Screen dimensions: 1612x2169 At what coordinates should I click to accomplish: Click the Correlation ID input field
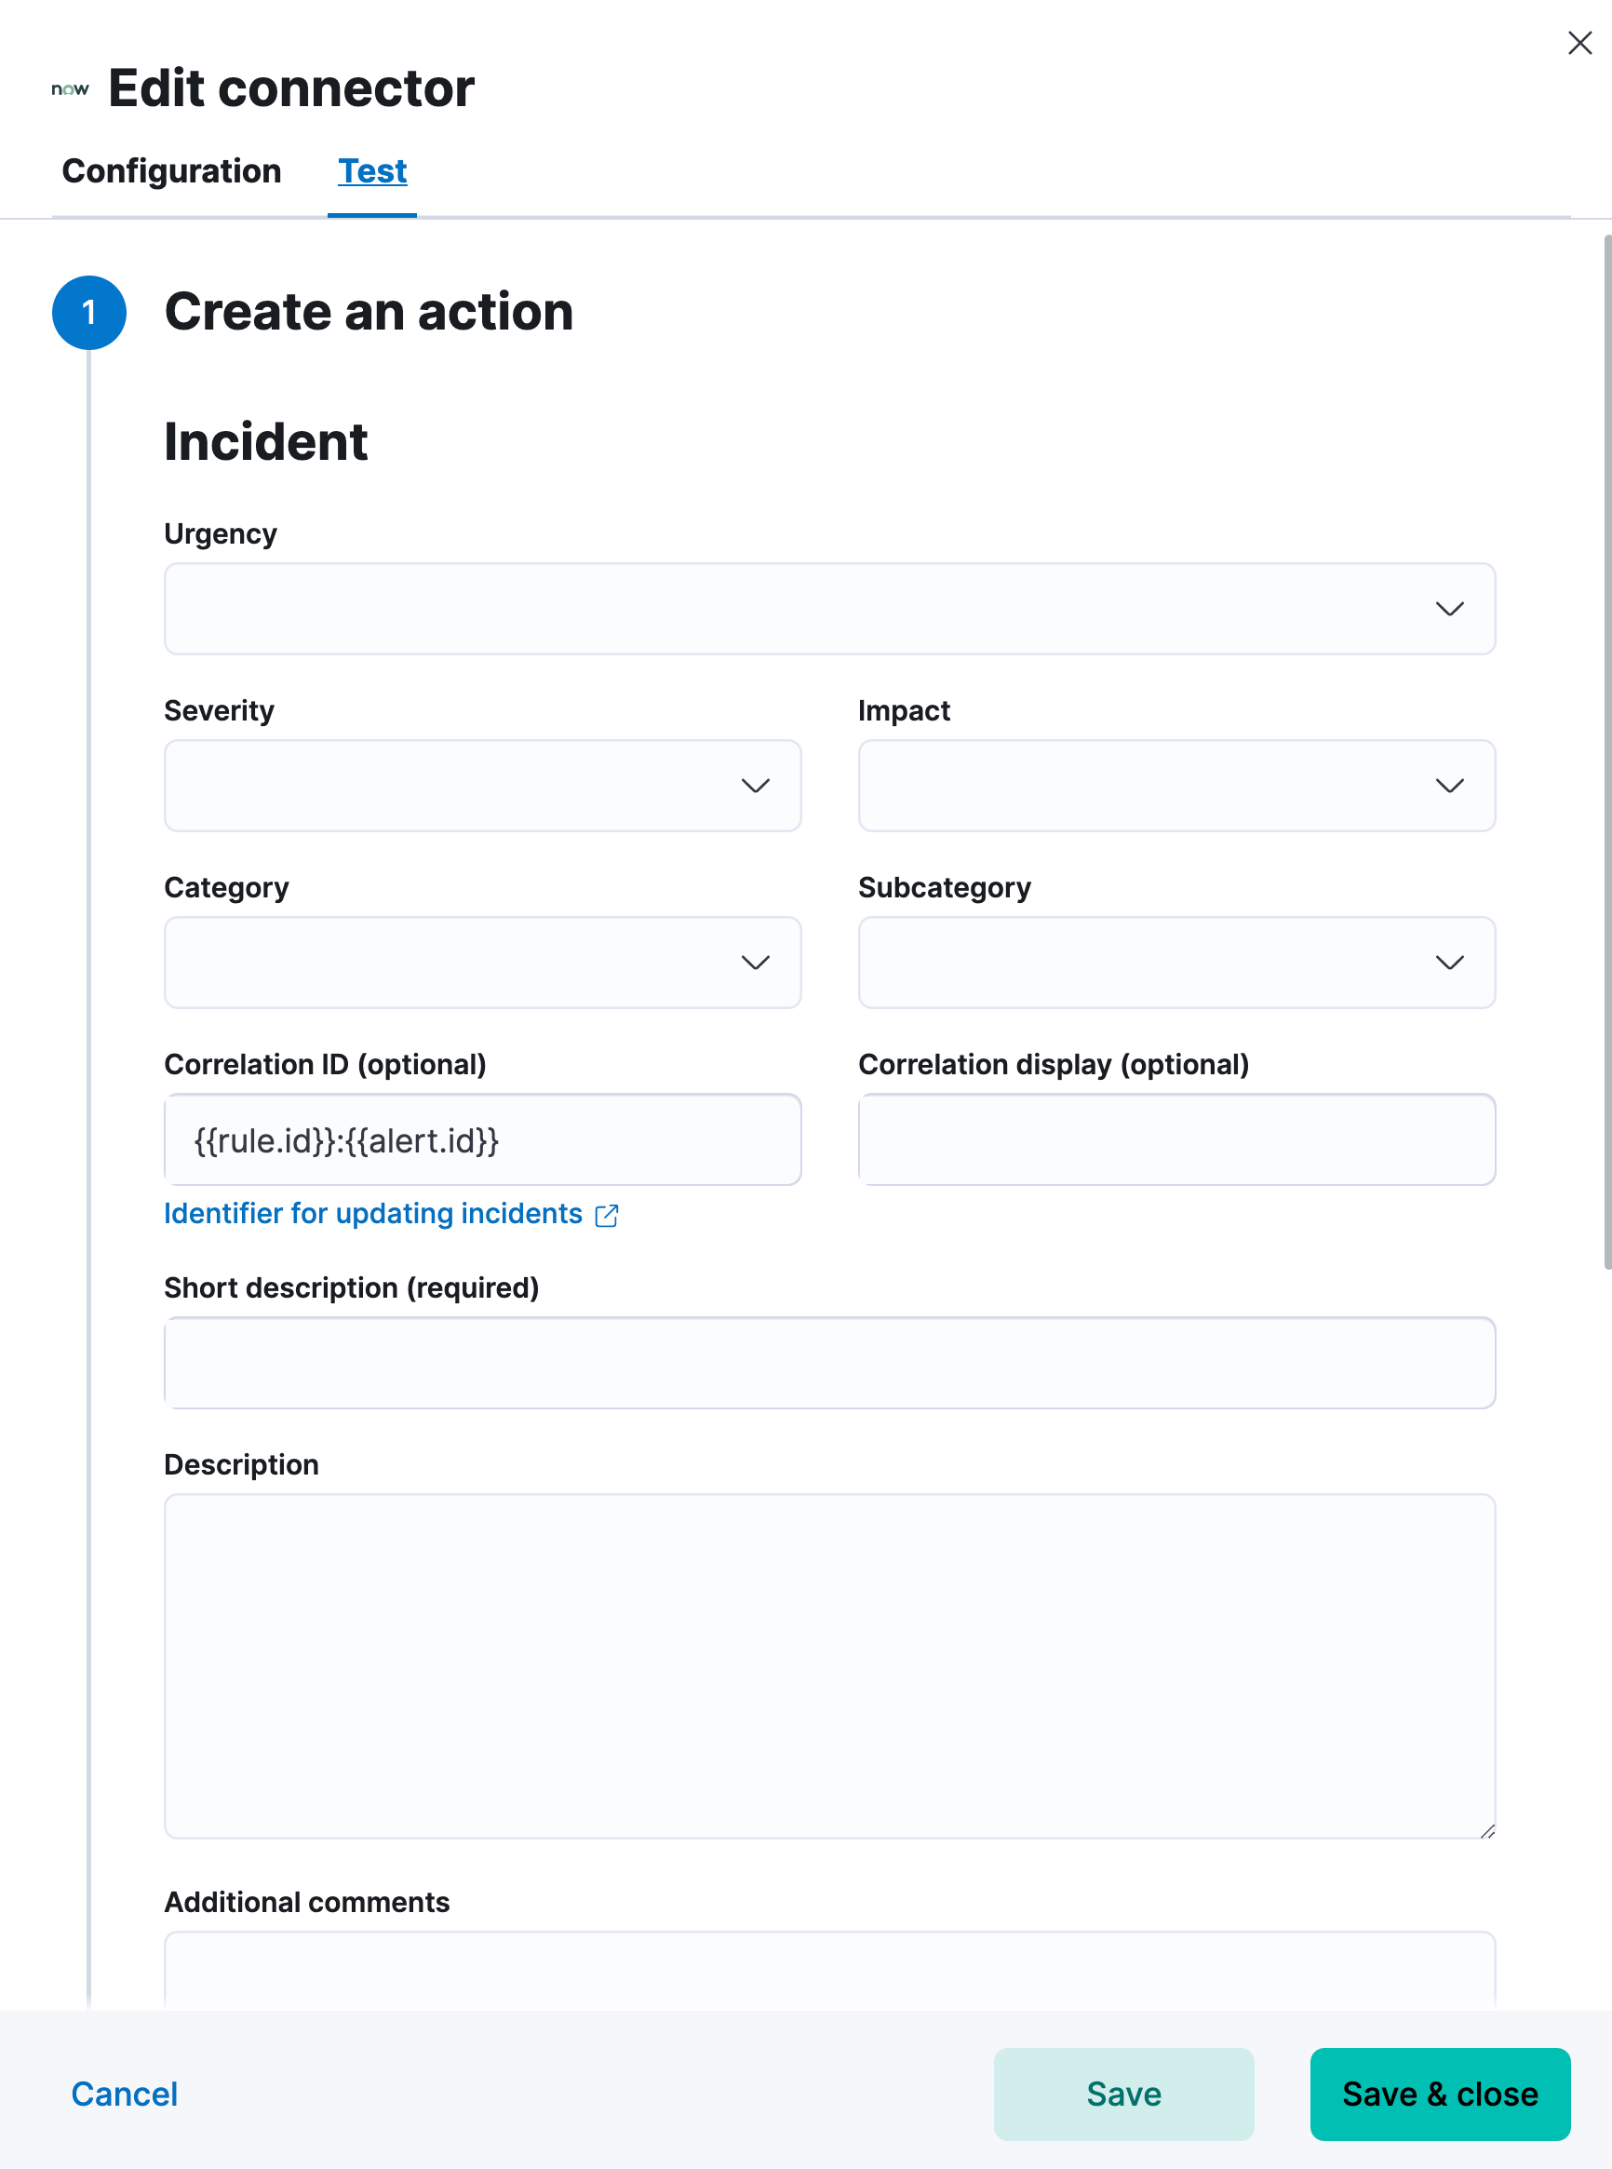[x=482, y=1139]
